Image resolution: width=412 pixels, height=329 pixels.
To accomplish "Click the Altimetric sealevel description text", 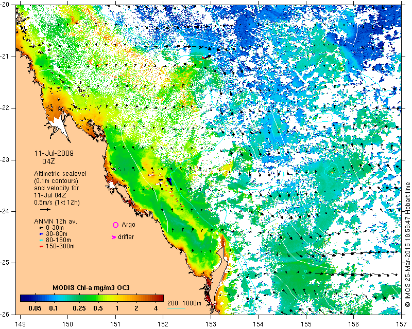I will 60,174.
